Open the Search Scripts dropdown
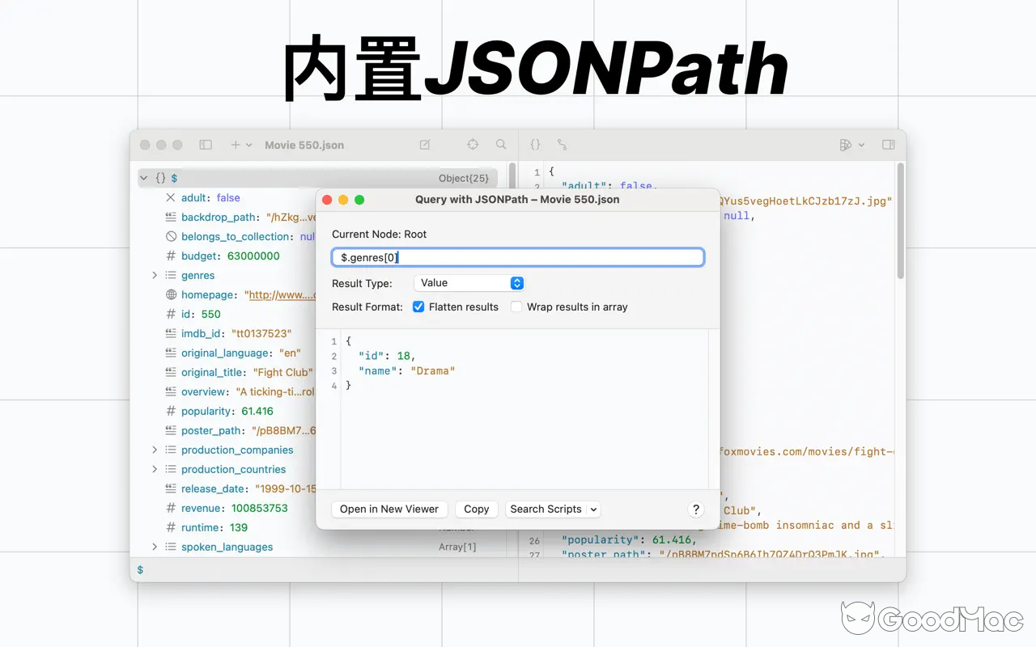The width and height of the screenshot is (1036, 647). 553,509
